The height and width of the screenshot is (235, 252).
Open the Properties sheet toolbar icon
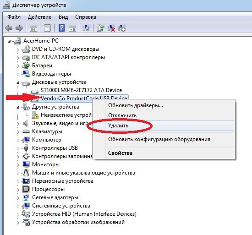tap(47, 28)
